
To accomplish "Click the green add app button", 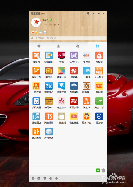I will tap(98, 170).
